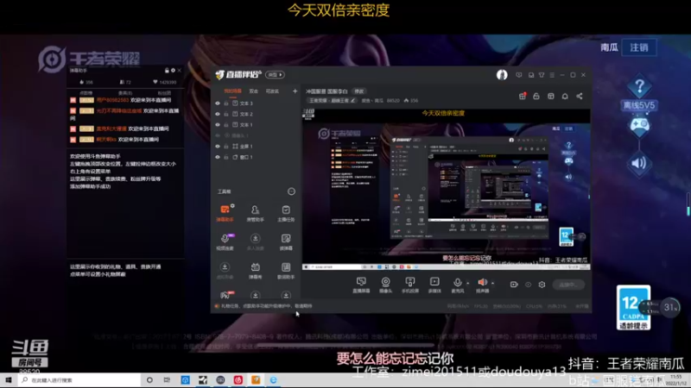Open the layout grid icon near bell
Screen dimensions: 691x388
(x=551, y=96)
